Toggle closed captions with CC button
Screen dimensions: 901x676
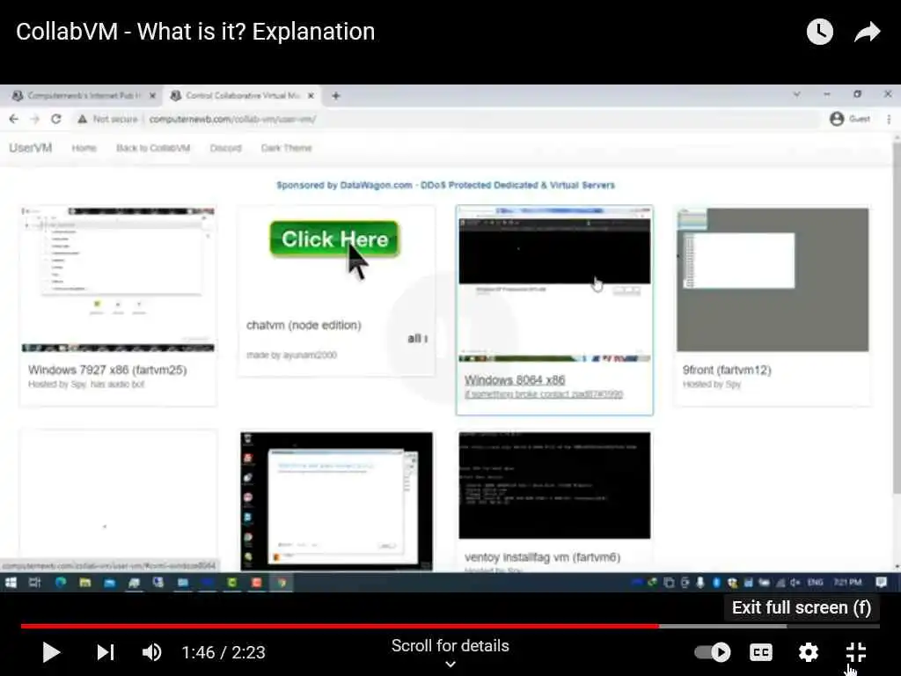(761, 652)
